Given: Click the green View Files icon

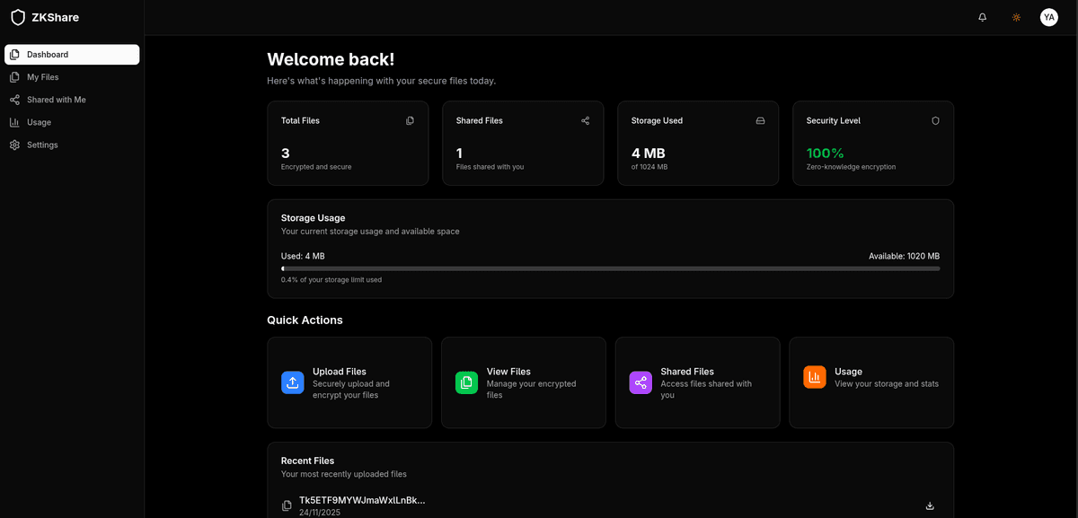Looking at the screenshot, I should click(x=466, y=382).
